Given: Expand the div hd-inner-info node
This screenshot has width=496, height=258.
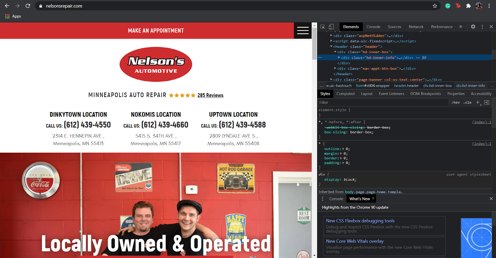Looking at the screenshot, I should (339, 57).
